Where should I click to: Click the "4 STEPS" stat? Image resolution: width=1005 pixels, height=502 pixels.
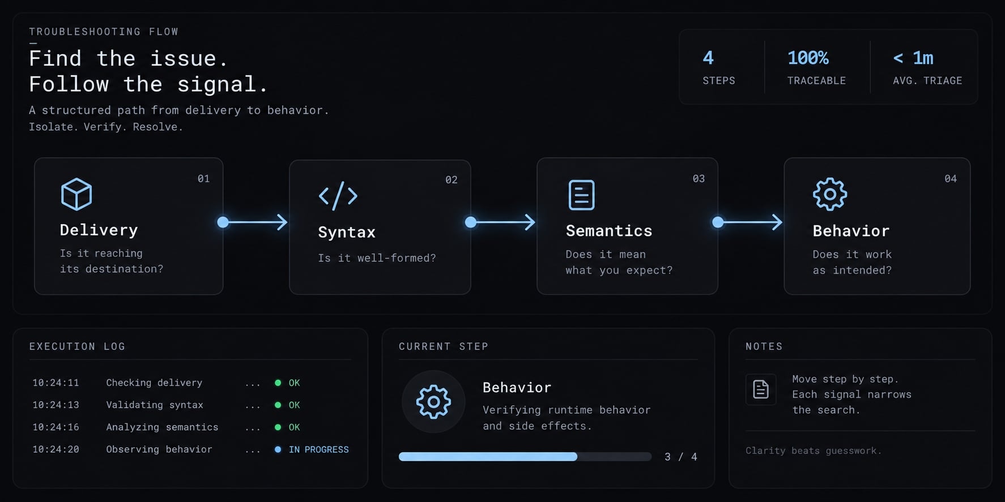pyautogui.click(x=719, y=68)
